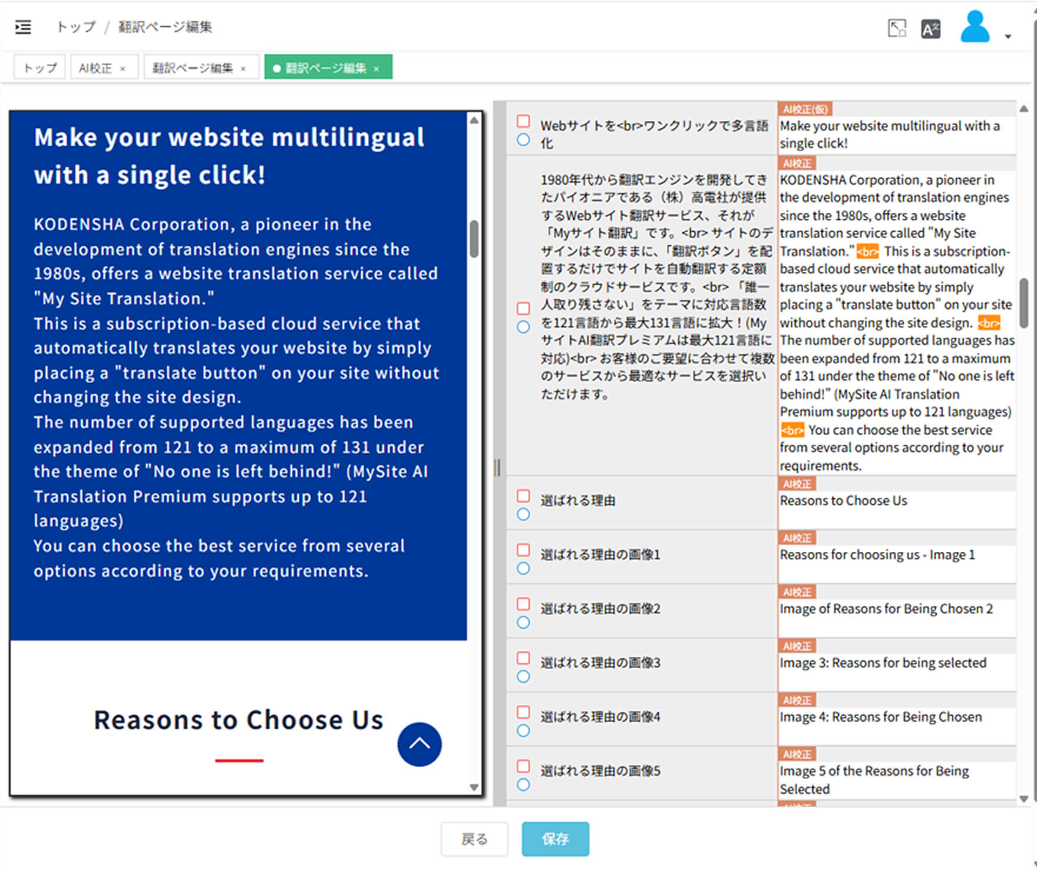Viewport: 1037px width, 869px height.
Task: Switch to the AI校正 tab
Action: coord(95,68)
